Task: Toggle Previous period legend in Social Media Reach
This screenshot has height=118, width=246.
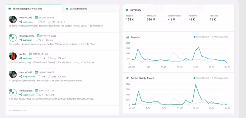Action: (x=220, y=78)
